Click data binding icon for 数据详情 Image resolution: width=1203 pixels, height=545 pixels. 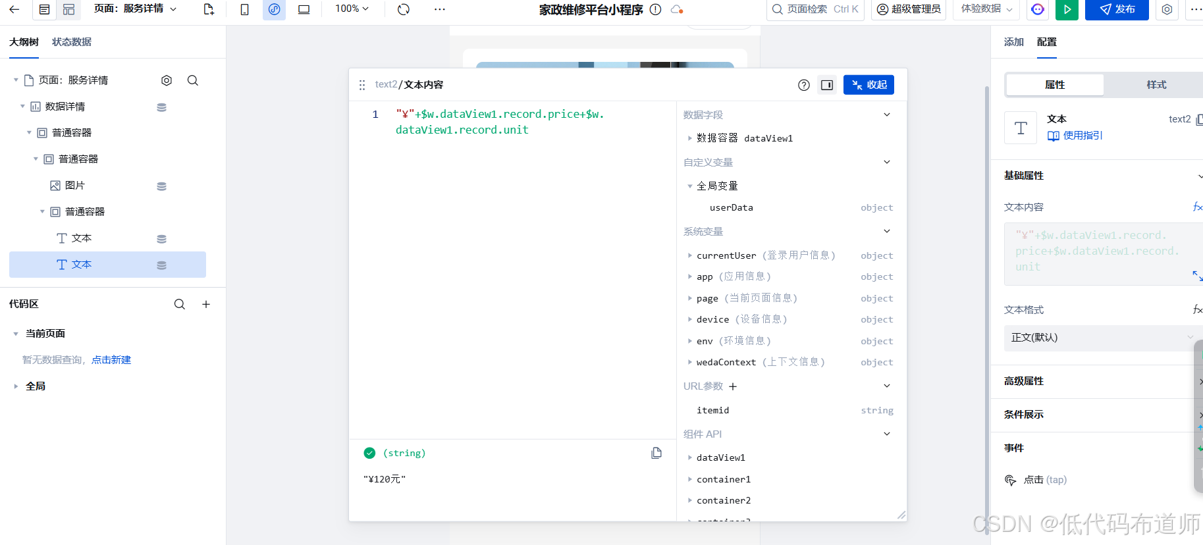pos(161,107)
